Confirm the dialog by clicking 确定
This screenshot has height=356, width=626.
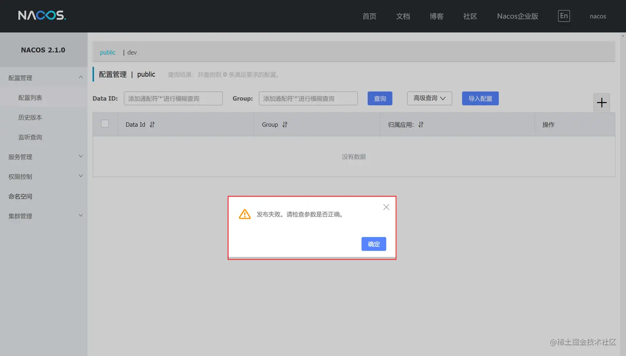373,244
